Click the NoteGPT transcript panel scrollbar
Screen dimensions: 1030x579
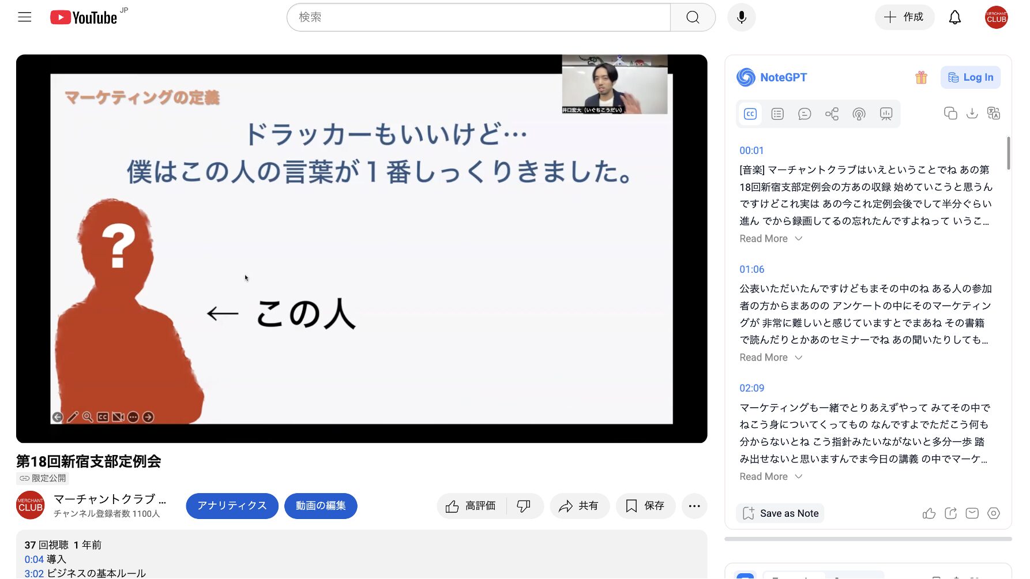[x=1008, y=153]
